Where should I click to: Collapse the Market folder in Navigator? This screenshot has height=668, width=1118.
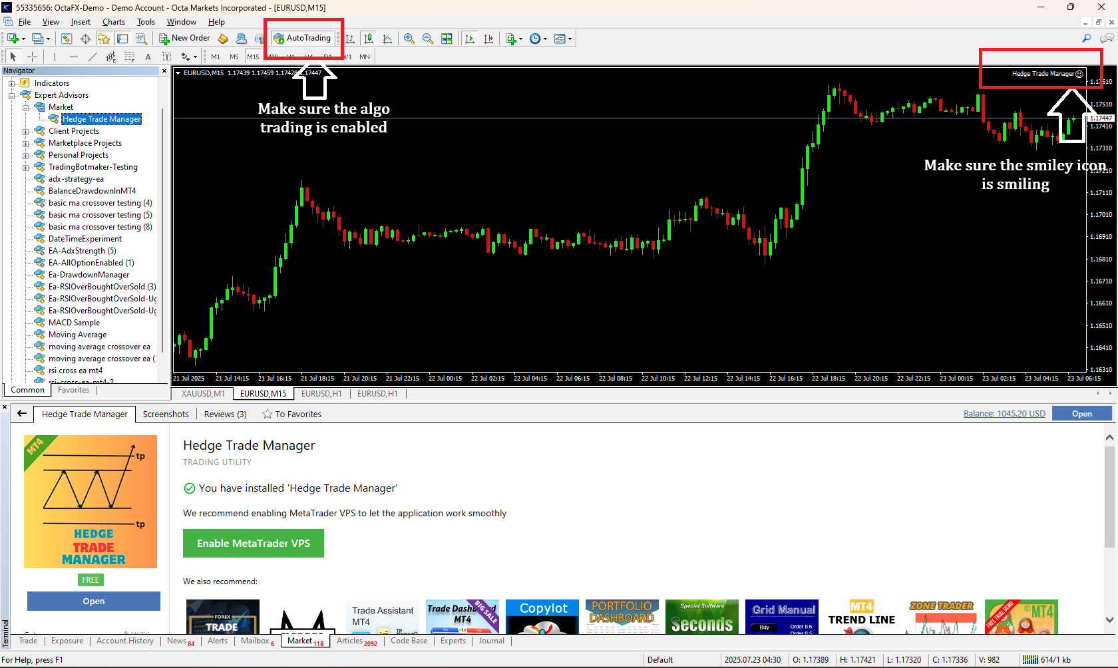tap(26, 107)
